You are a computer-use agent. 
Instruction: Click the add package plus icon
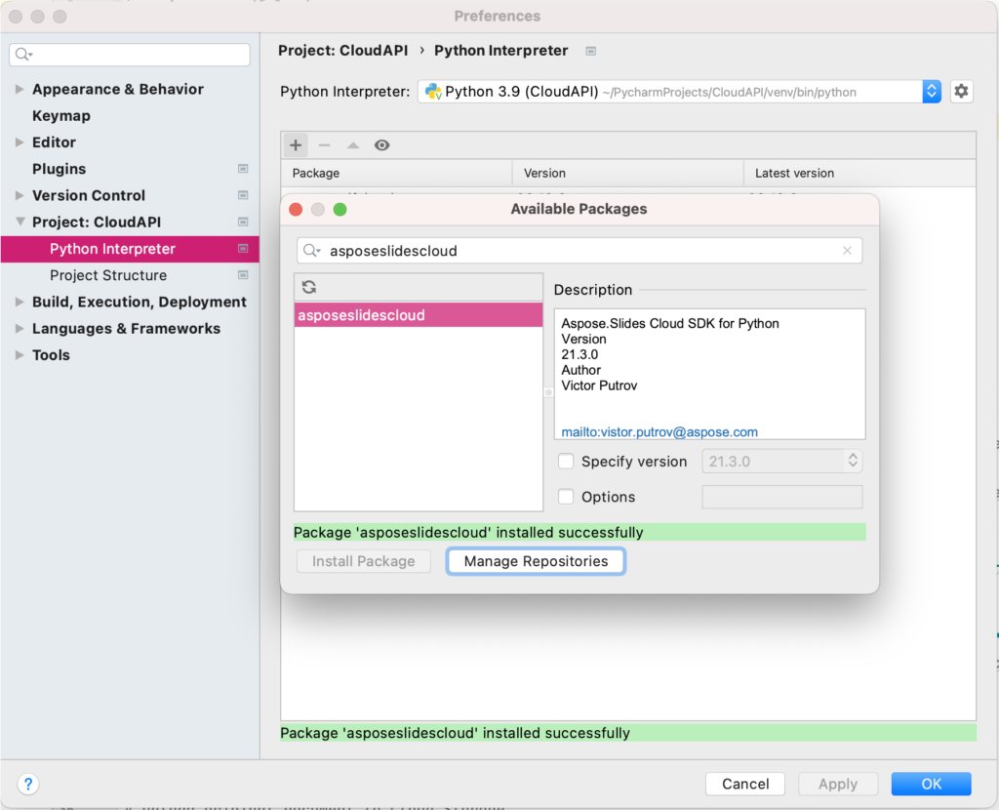point(296,145)
